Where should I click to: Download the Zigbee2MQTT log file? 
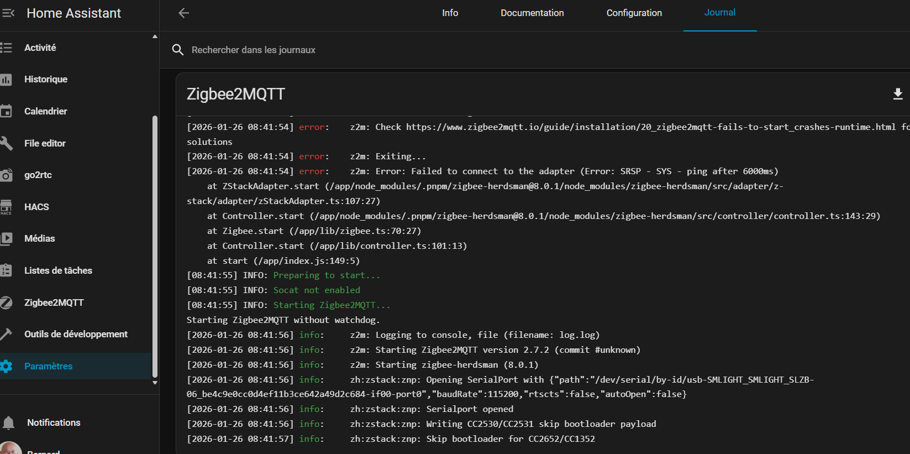pyautogui.click(x=897, y=94)
